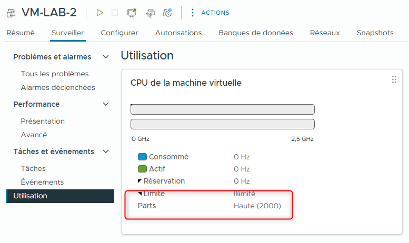
Task: Go to the Snapshots tab
Action: (375, 33)
